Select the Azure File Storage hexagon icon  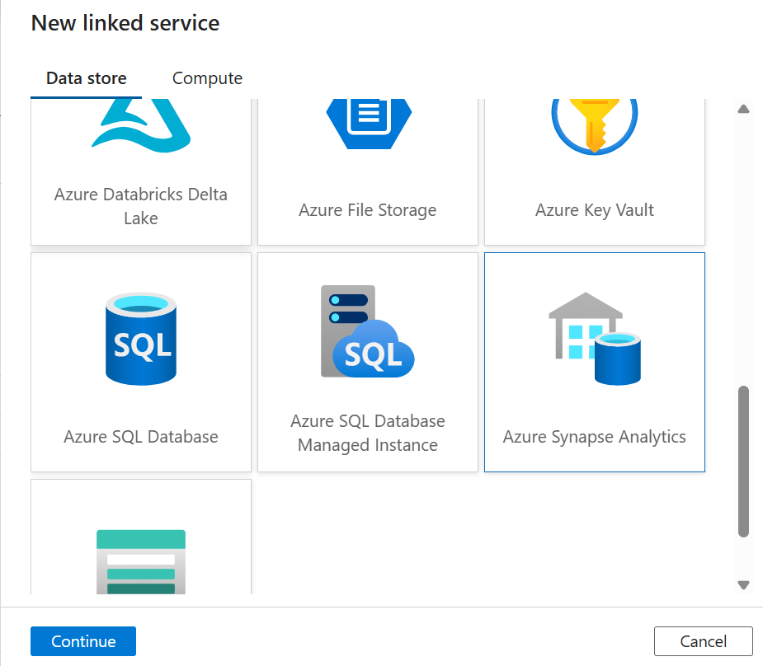[368, 120]
